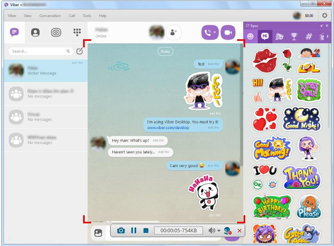Expand more sticker packs with the right chevron
Screen dimensions: 334x246
(328, 36)
